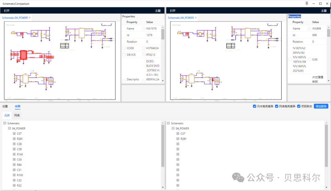Toggle 元件高亮差异 checkbox
This screenshot has width=331, height=191.
(254, 106)
